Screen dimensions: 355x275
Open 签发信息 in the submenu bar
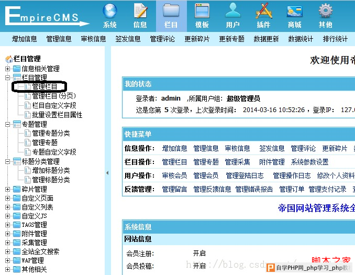pos(128,39)
